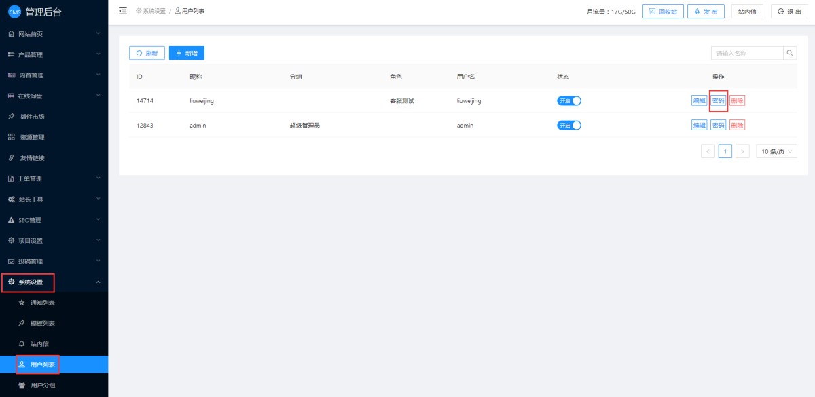
Task: Click the 新增 add user button
Action: pyautogui.click(x=187, y=53)
